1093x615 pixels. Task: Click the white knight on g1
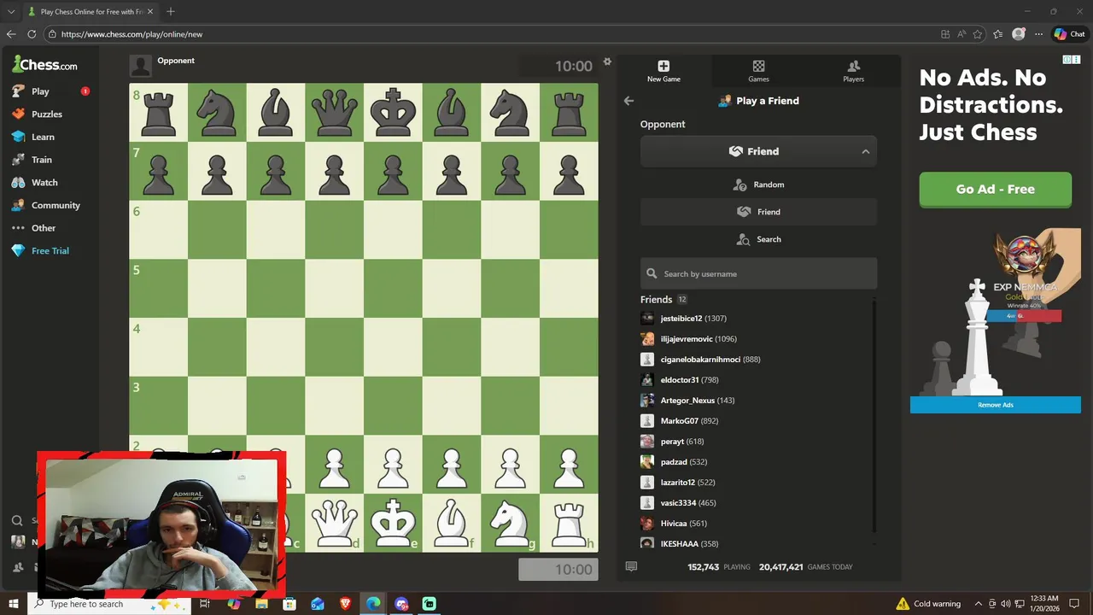510,523
